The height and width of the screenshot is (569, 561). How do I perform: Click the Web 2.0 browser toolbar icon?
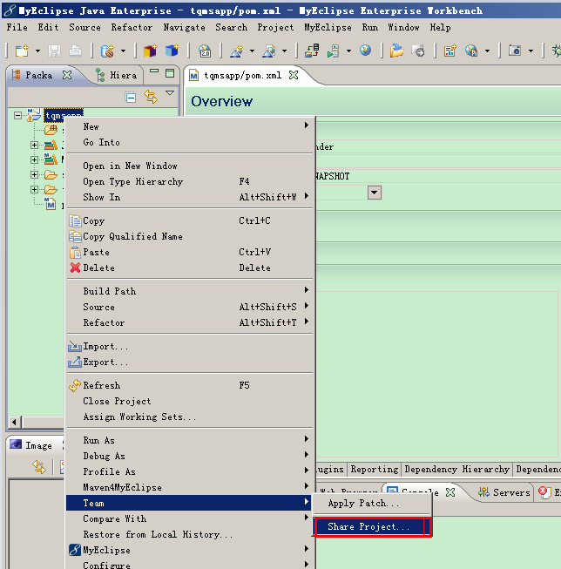[205, 51]
